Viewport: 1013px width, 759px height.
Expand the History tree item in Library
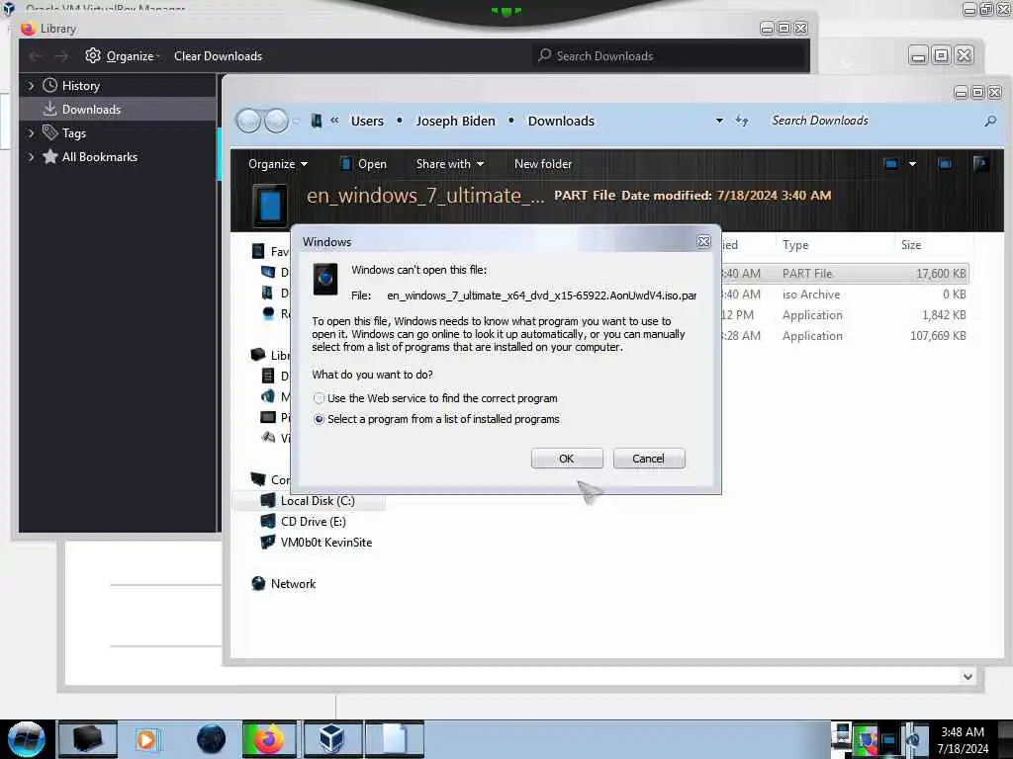[31, 85]
